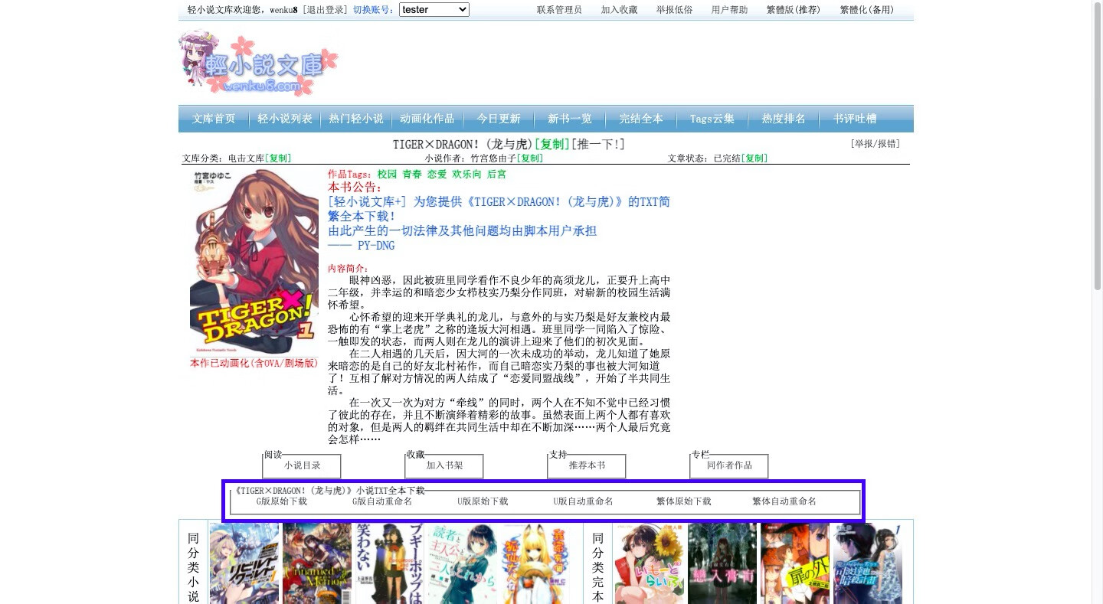Open 热度排名 ranking page
This screenshot has width=1103, height=604.
click(783, 119)
